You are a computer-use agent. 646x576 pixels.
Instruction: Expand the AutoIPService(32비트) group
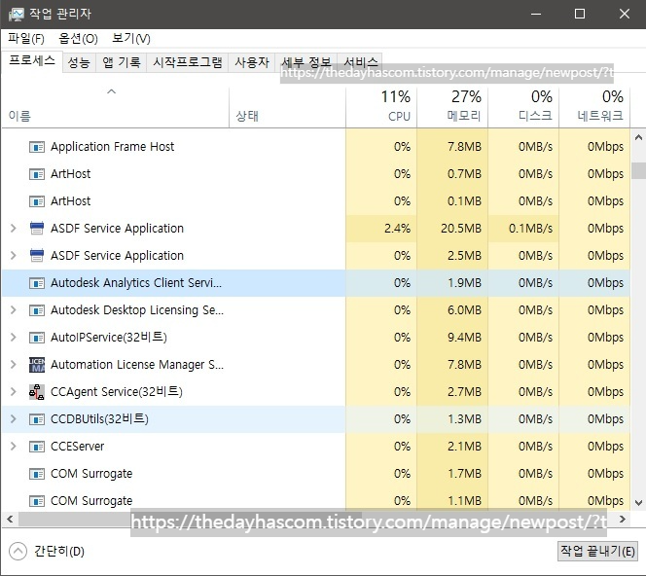click(14, 337)
